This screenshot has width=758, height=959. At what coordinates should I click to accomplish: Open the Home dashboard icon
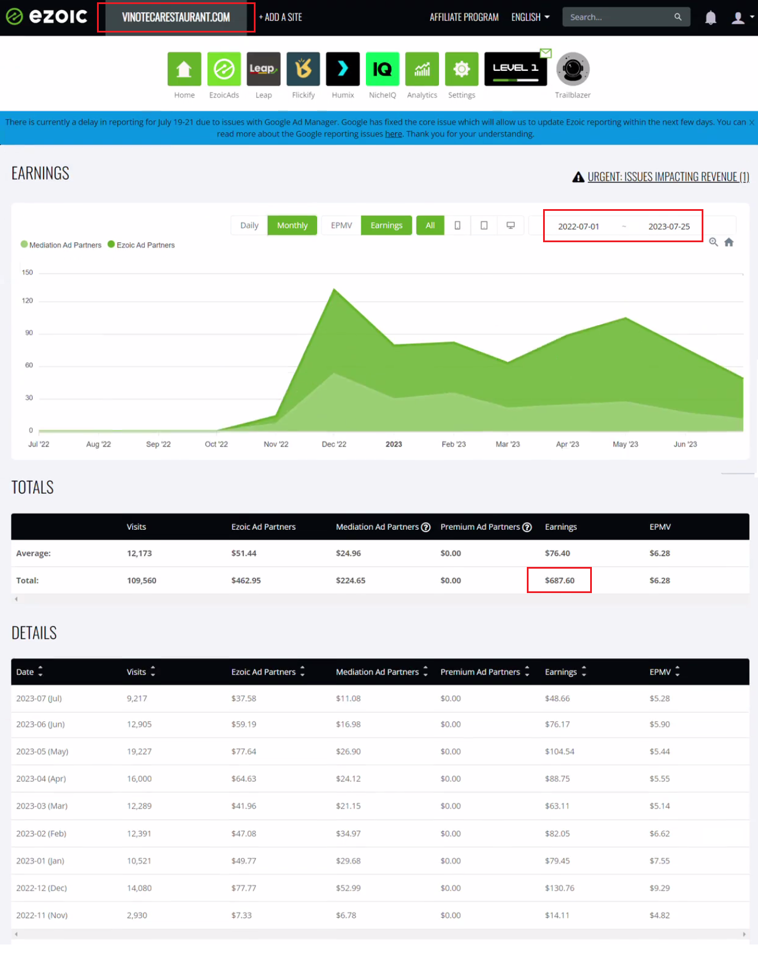pyautogui.click(x=184, y=69)
